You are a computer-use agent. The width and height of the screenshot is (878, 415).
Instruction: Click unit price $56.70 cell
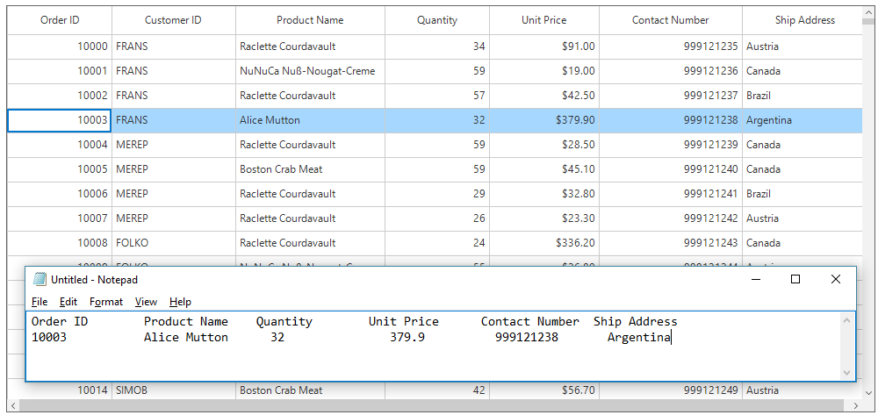tap(544, 390)
